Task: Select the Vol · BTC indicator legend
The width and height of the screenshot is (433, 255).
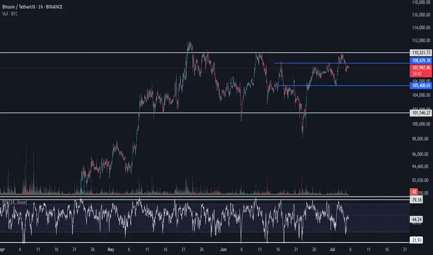Action: (10, 14)
